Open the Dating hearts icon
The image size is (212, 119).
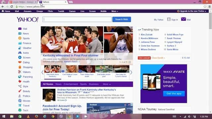point(20,62)
